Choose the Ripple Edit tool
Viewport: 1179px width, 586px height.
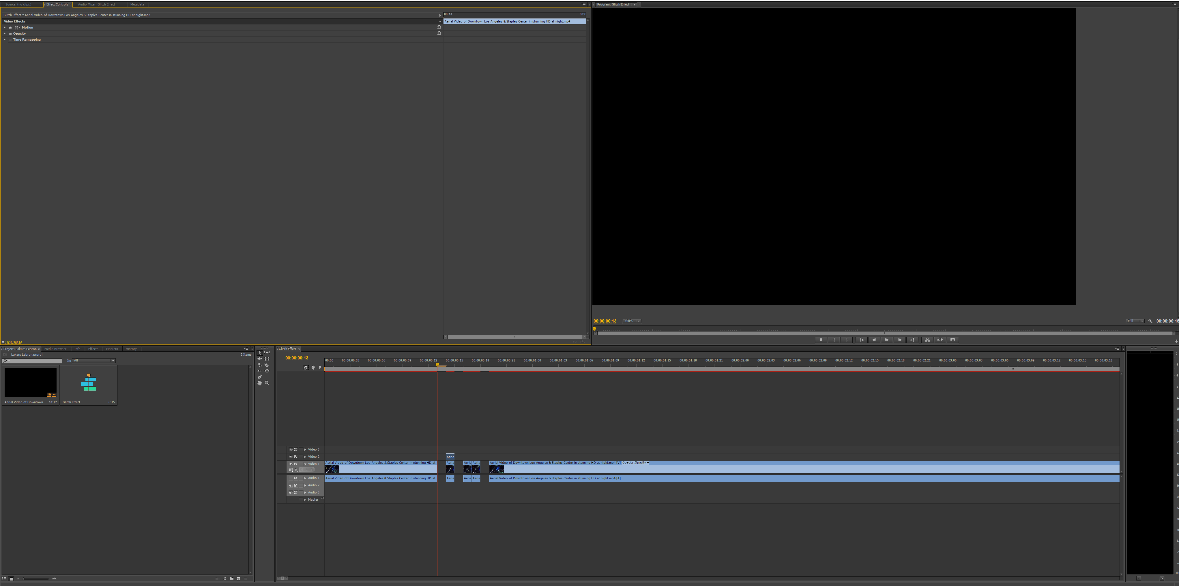coord(260,359)
